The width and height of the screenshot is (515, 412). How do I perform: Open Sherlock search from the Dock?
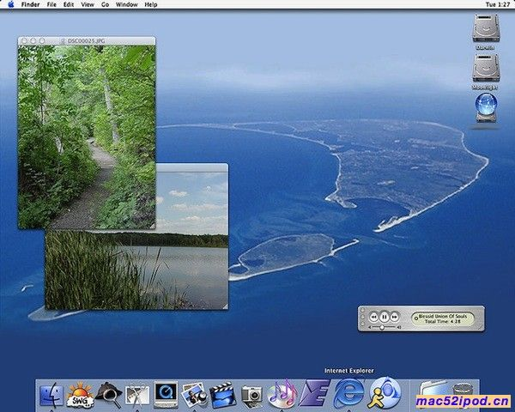click(109, 395)
